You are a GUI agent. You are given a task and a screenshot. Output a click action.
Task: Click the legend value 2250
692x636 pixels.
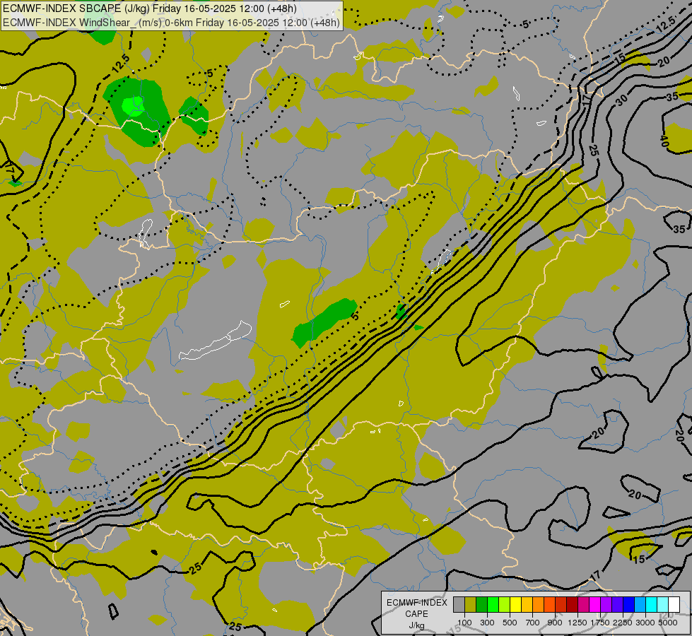click(622, 623)
